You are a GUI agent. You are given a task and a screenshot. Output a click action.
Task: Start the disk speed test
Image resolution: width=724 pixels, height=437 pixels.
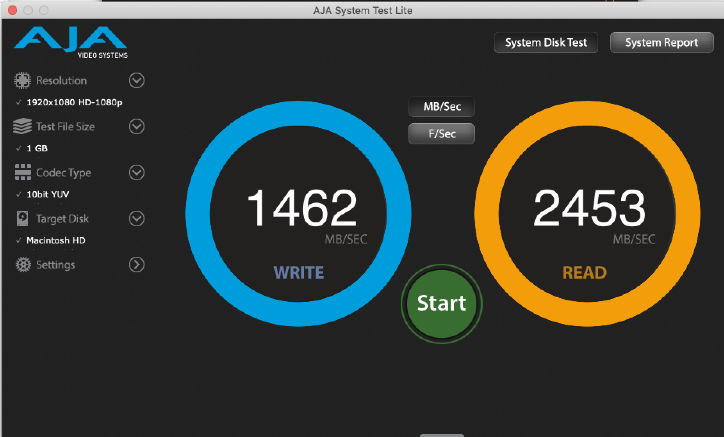[442, 304]
